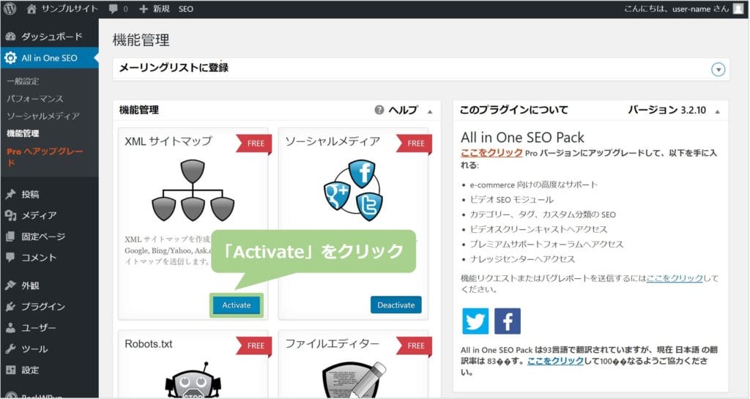The image size is (750, 399).
Task: Click the ヘルプ link in 機能管理 header
Action: point(404,110)
